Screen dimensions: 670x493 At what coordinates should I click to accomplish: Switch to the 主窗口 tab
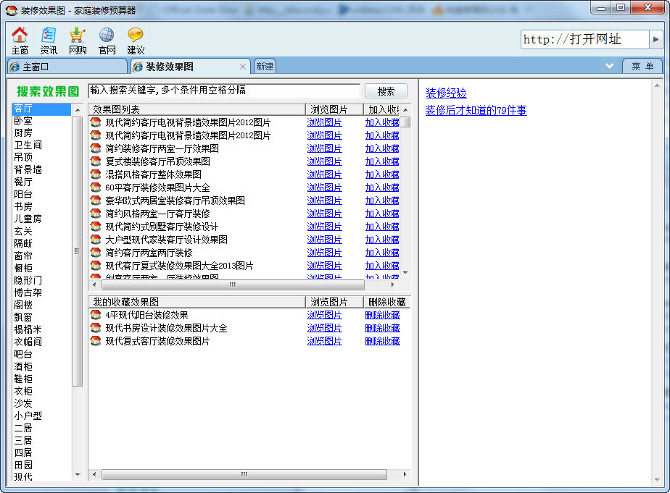tap(67, 67)
